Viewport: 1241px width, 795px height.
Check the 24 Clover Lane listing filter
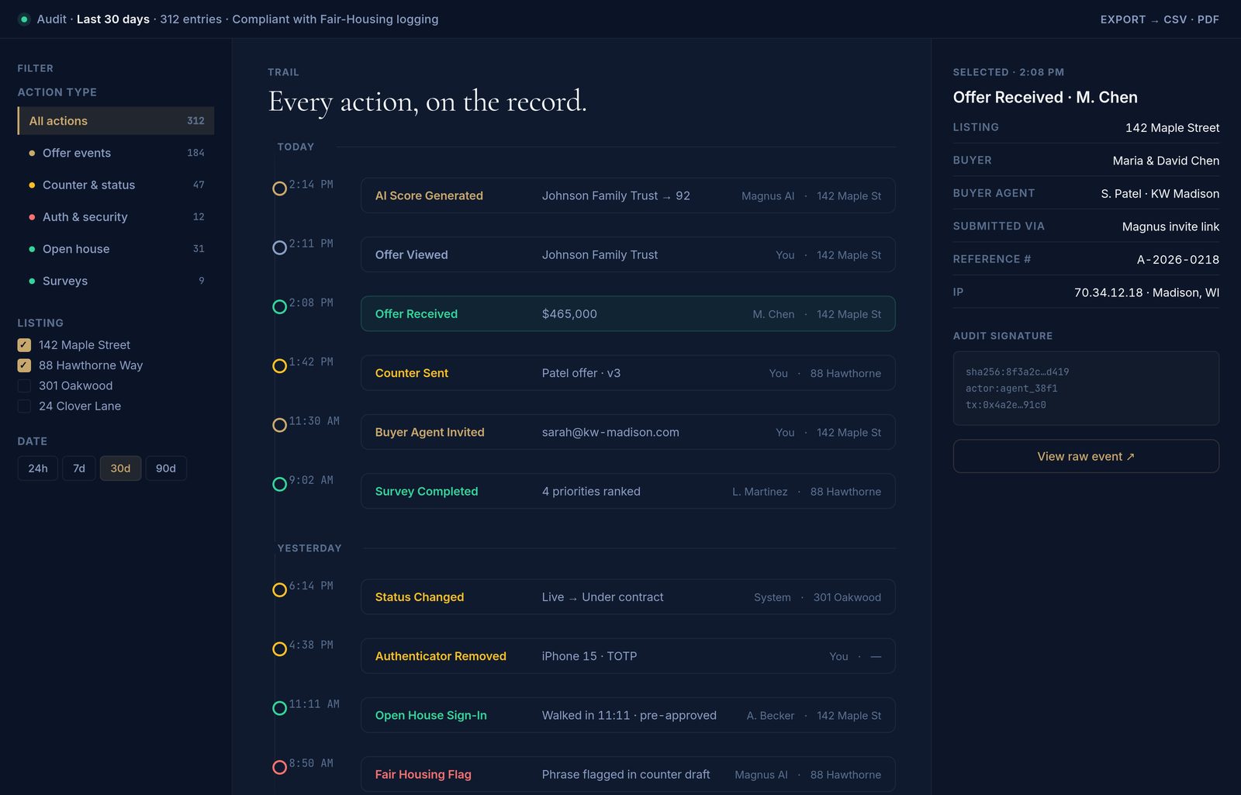point(24,406)
